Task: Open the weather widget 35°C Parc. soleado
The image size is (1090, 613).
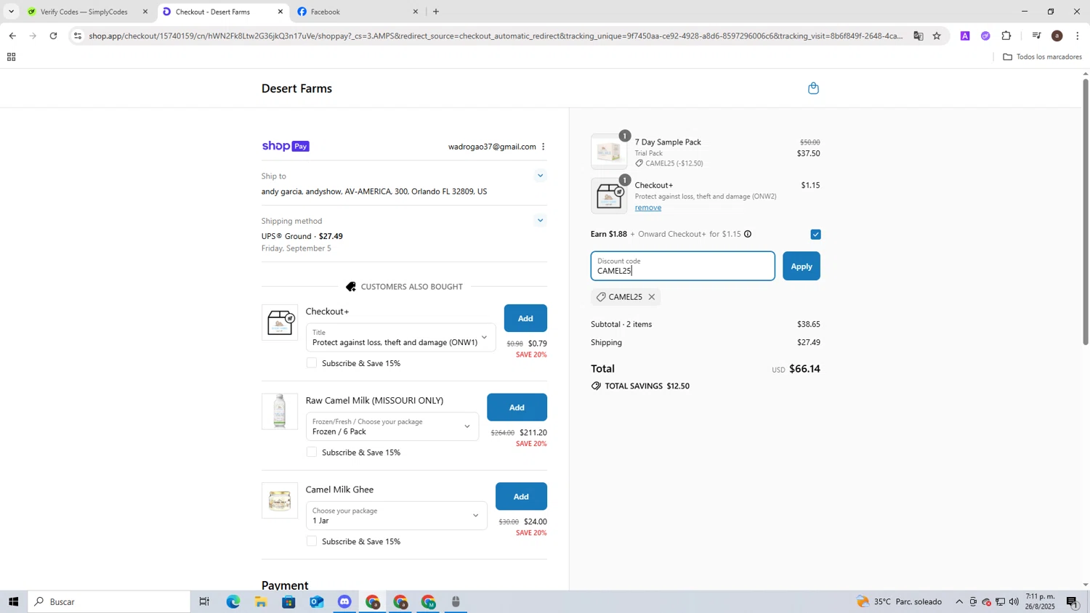Action: point(899,601)
